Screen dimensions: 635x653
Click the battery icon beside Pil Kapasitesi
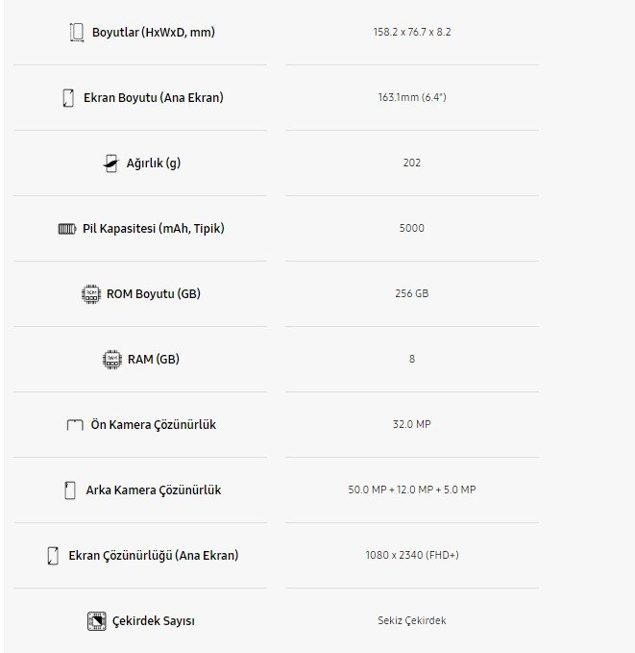coord(67,229)
